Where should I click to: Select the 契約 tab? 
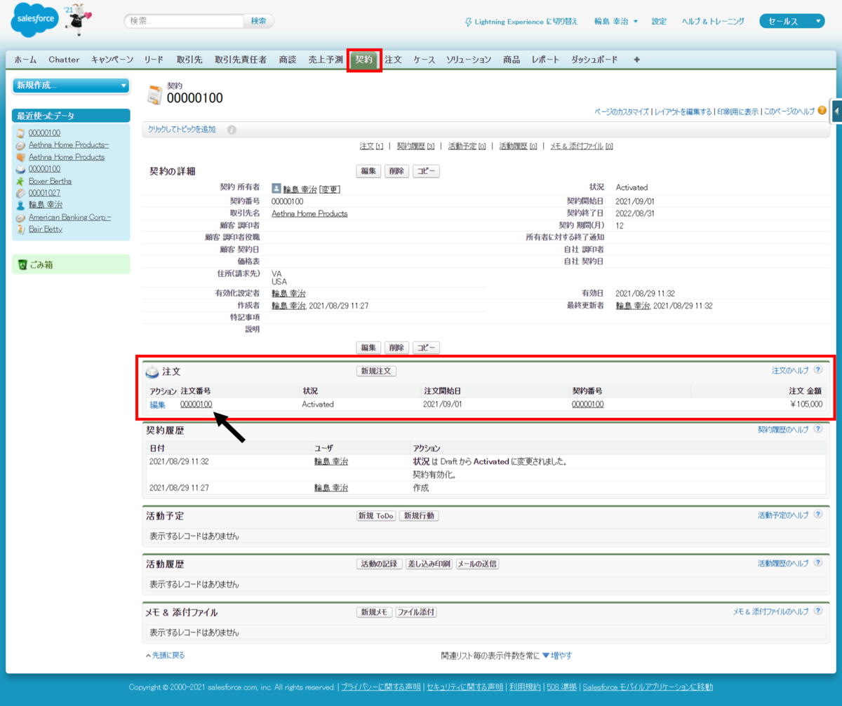coord(364,60)
